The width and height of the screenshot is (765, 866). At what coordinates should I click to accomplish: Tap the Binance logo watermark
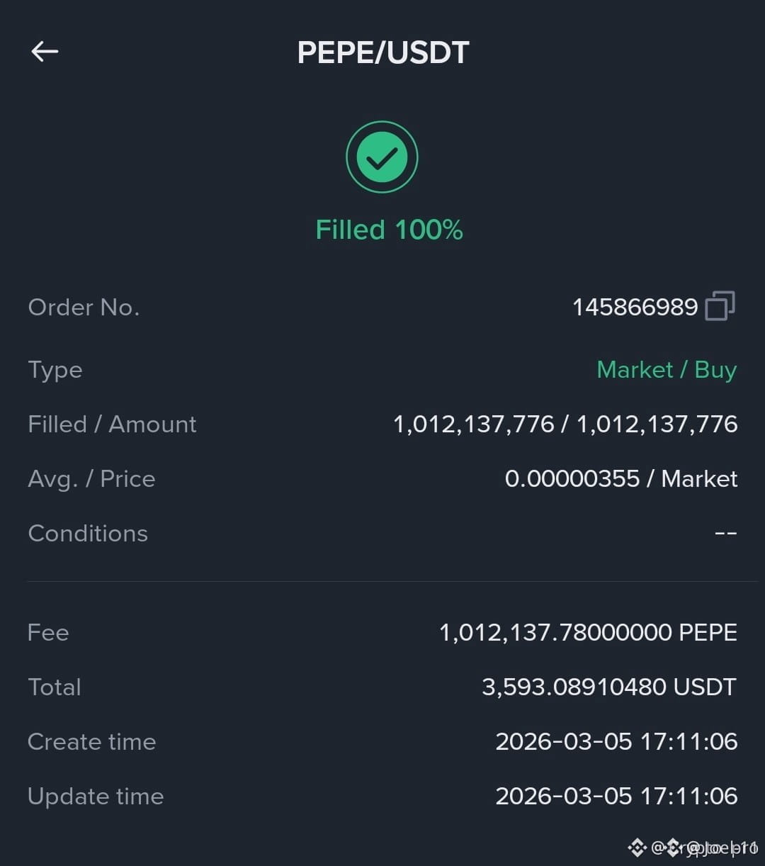[637, 846]
